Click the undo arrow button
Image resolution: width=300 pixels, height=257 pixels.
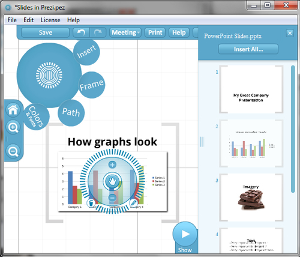click(x=81, y=32)
